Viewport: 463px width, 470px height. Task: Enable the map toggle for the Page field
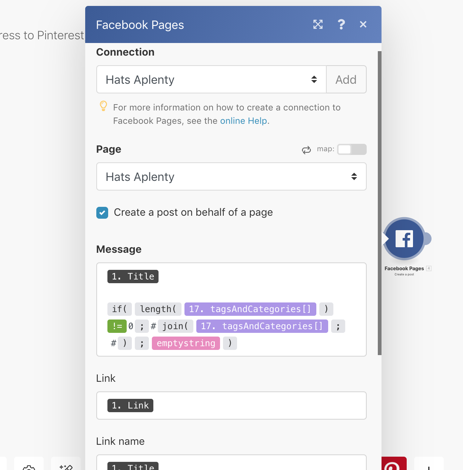point(352,149)
